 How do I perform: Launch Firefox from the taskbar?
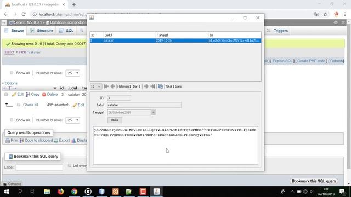[x=60, y=192]
